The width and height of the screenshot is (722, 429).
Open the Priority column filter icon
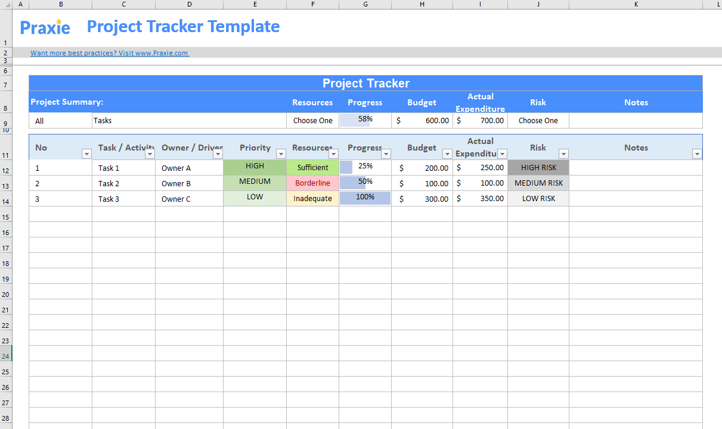click(281, 154)
